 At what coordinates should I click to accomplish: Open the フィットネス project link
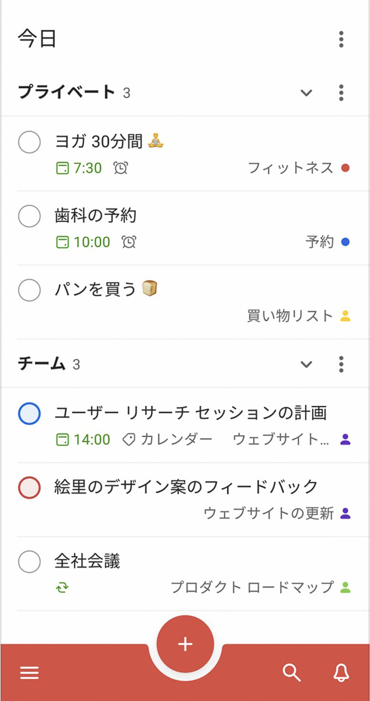(x=291, y=168)
